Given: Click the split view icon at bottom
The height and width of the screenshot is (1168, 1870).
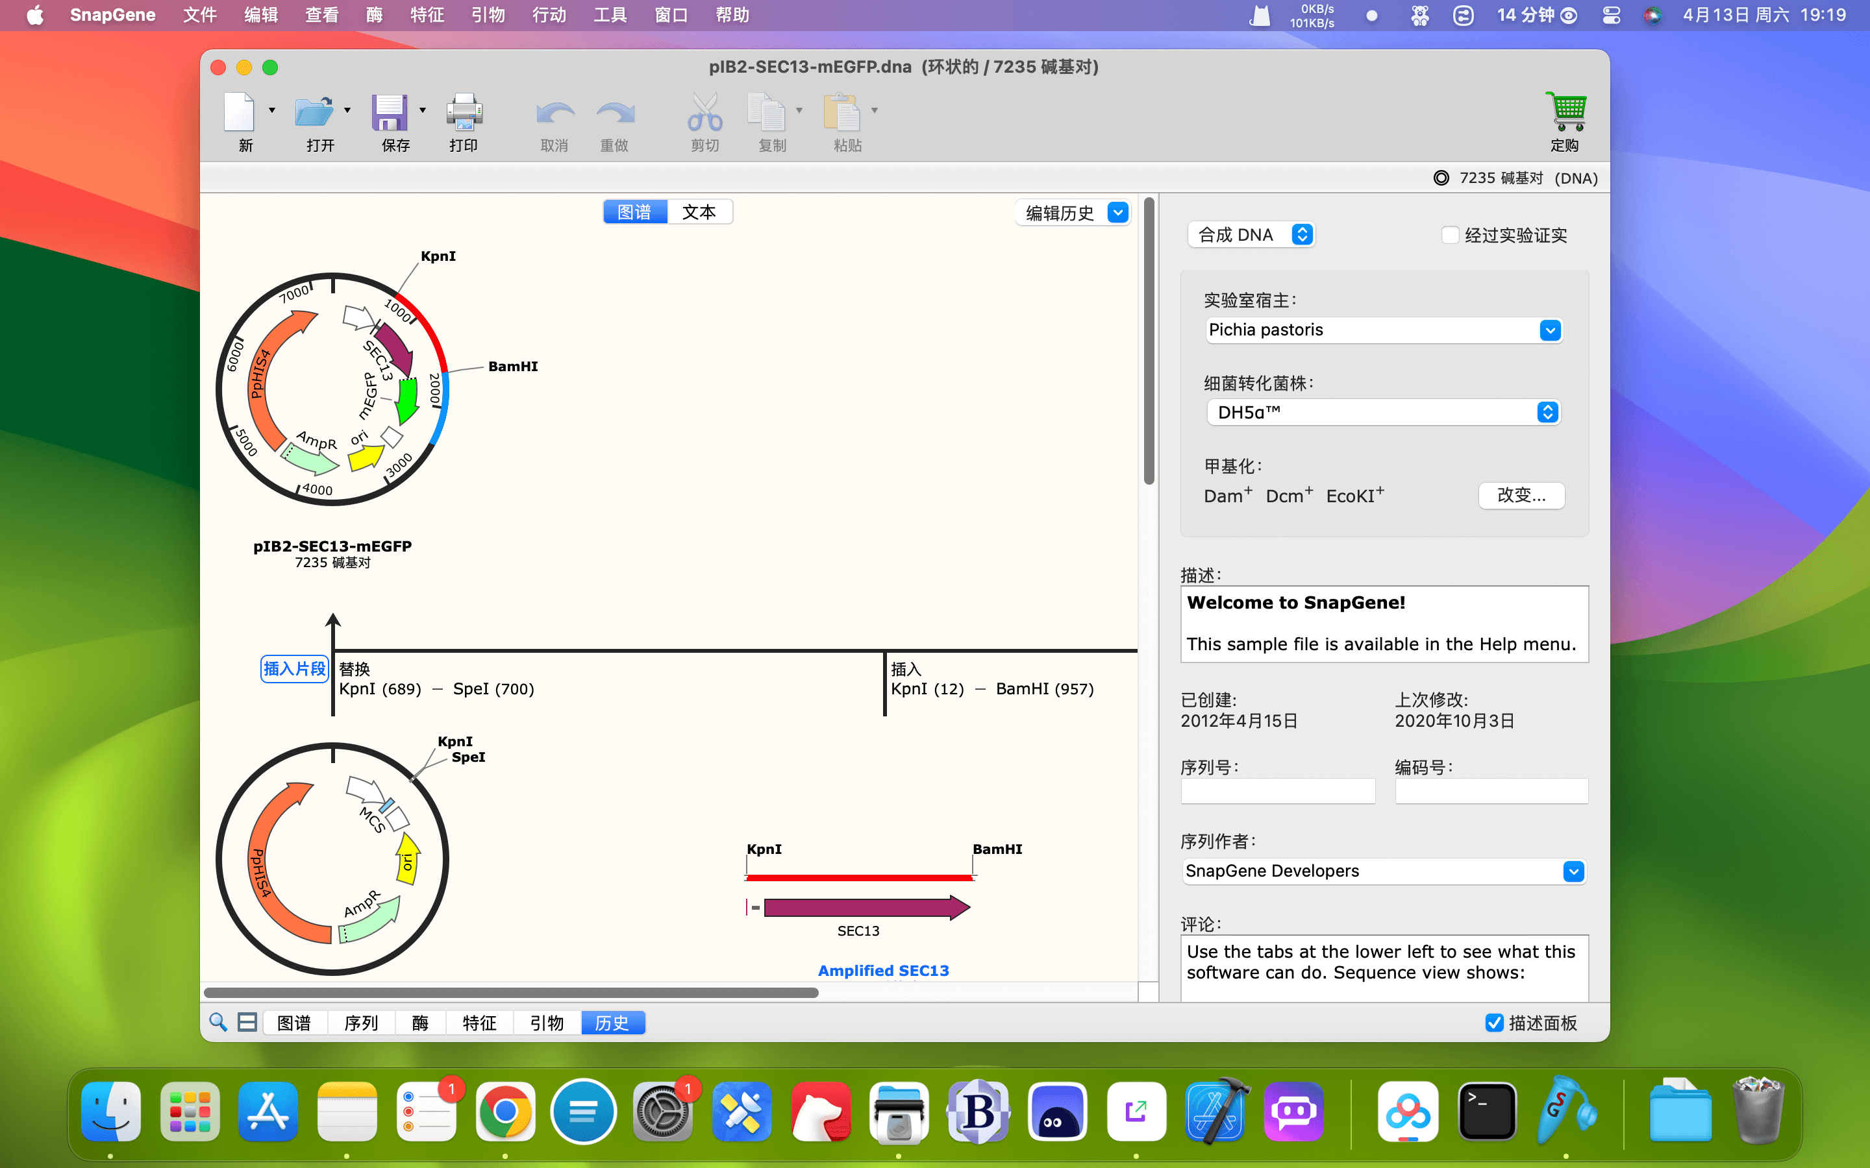Looking at the screenshot, I should [247, 1022].
